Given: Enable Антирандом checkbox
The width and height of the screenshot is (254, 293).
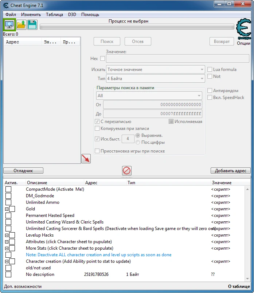Looking at the screenshot, I should [x=210, y=90].
